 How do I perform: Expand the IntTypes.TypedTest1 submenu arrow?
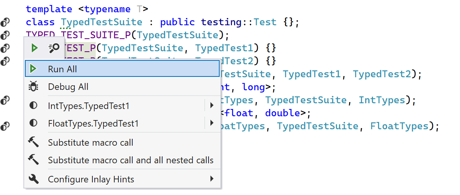(x=212, y=105)
